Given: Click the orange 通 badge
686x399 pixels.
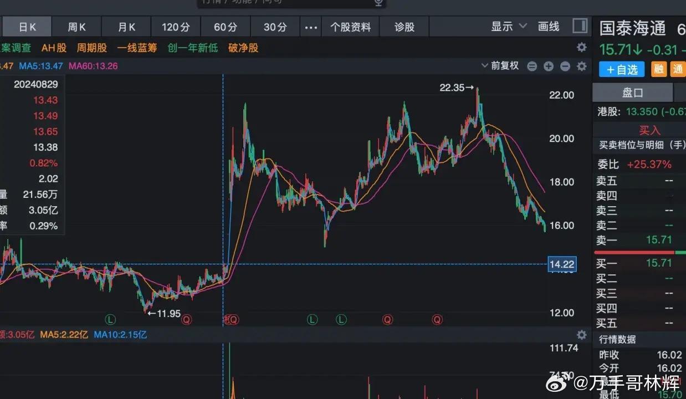Looking at the screenshot, I should click(x=678, y=69).
